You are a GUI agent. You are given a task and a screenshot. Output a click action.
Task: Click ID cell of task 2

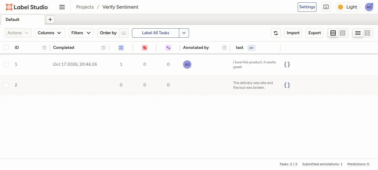pos(16,85)
